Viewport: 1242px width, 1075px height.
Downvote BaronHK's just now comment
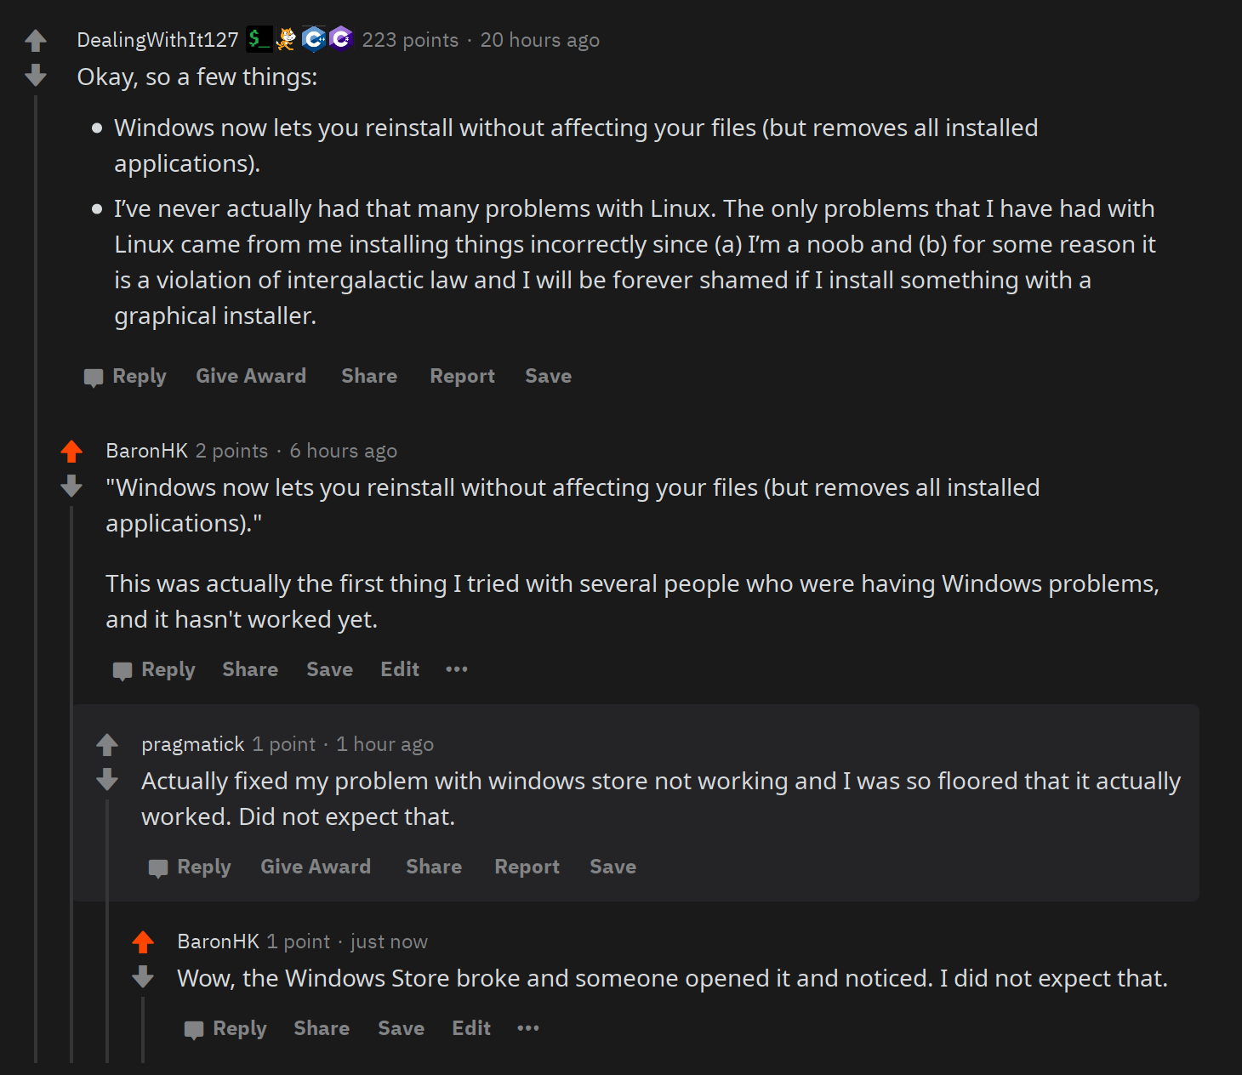(x=143, y=977)
